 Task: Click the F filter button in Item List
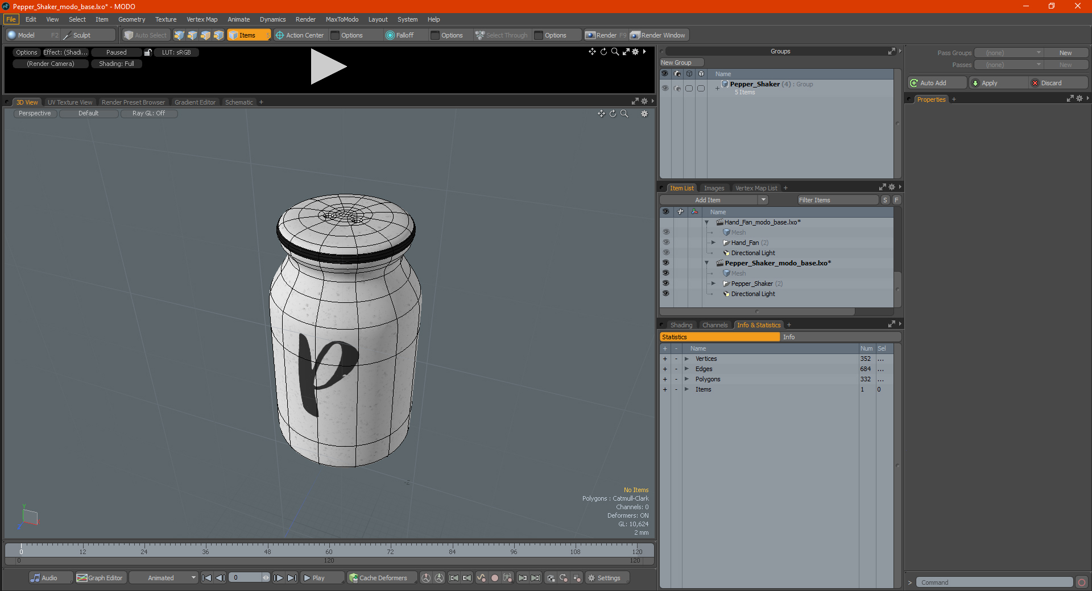pos(896,200)
